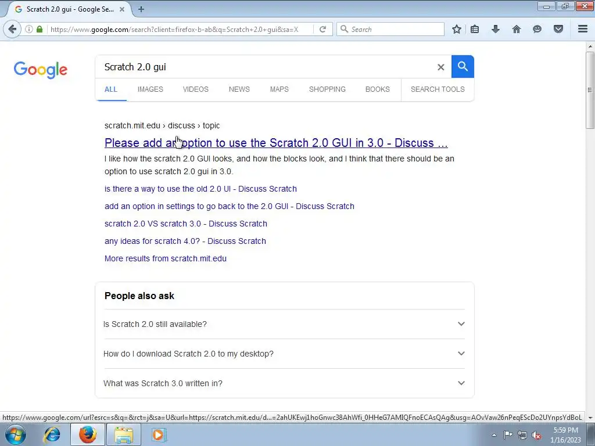The width and height of the screenshot is (595, 446).
Task: Click the Firefox taskbar icon
Action: coord(88,434)
